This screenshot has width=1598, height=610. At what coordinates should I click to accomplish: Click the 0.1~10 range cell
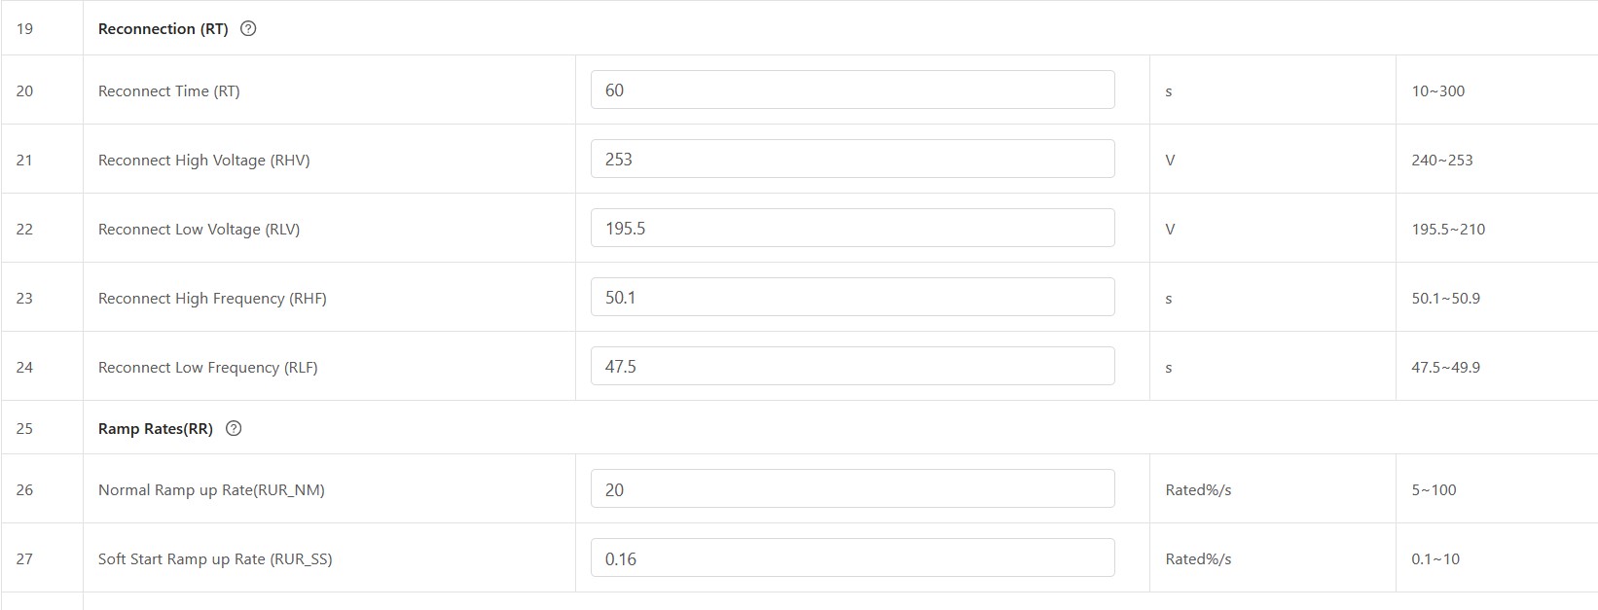click(x=1435, y=559)
